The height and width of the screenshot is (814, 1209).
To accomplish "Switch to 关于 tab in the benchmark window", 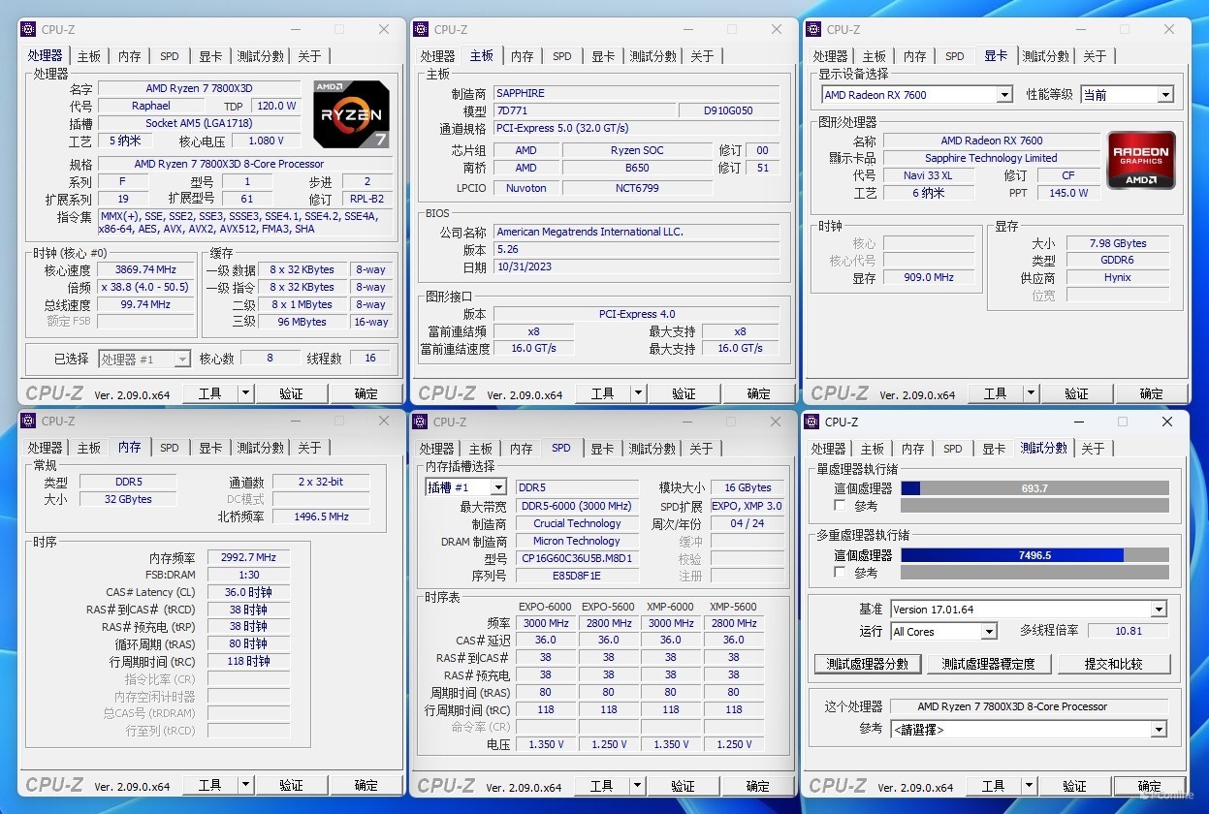I will point(1093,449).
